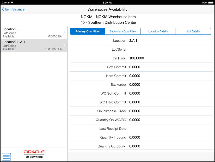Click the Warehouse Availability title
Viewport: 215px width, 162px height.
[108, 9]
